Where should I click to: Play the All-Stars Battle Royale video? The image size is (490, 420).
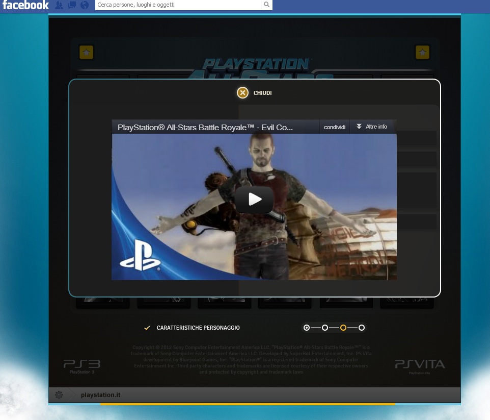(255, 200)
